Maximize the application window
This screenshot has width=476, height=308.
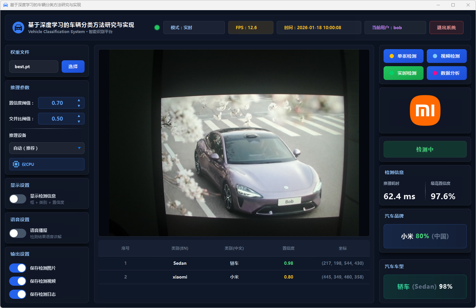point(453,5)
